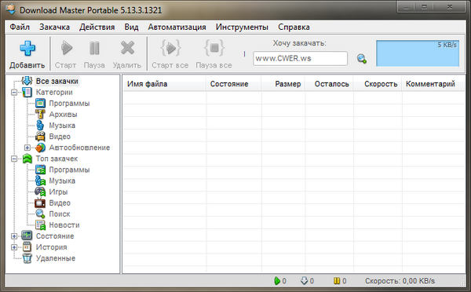Open the Действия menu
Screen dimensions: 471x292
click(x=97, y=27)
